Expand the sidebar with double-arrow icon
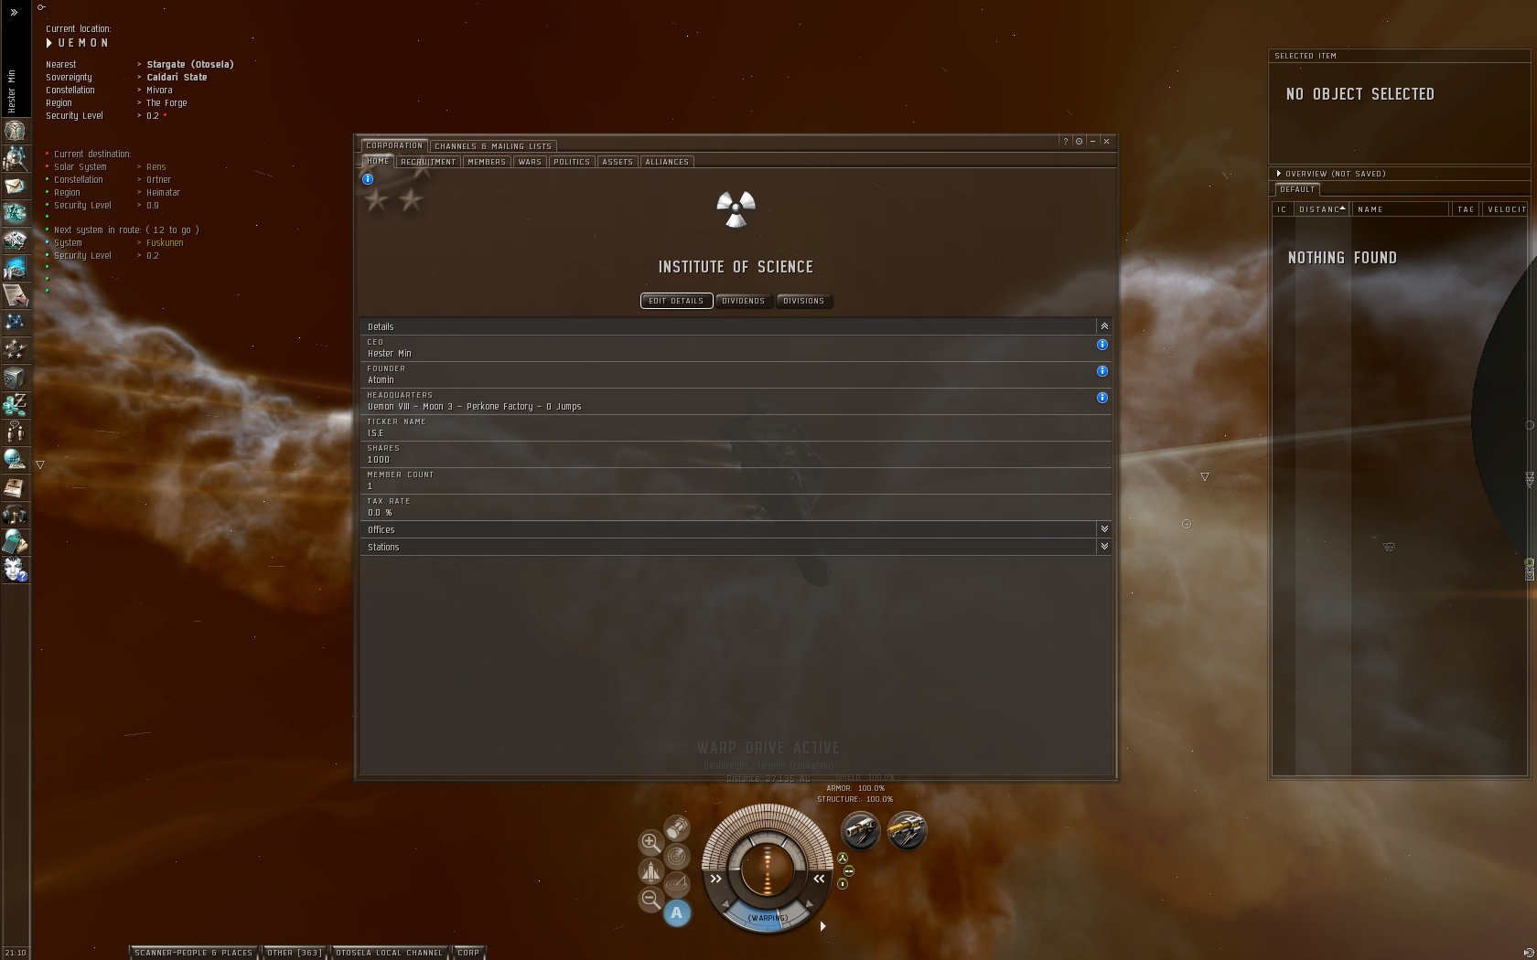The image size is (1537, 960). [14, 12]
